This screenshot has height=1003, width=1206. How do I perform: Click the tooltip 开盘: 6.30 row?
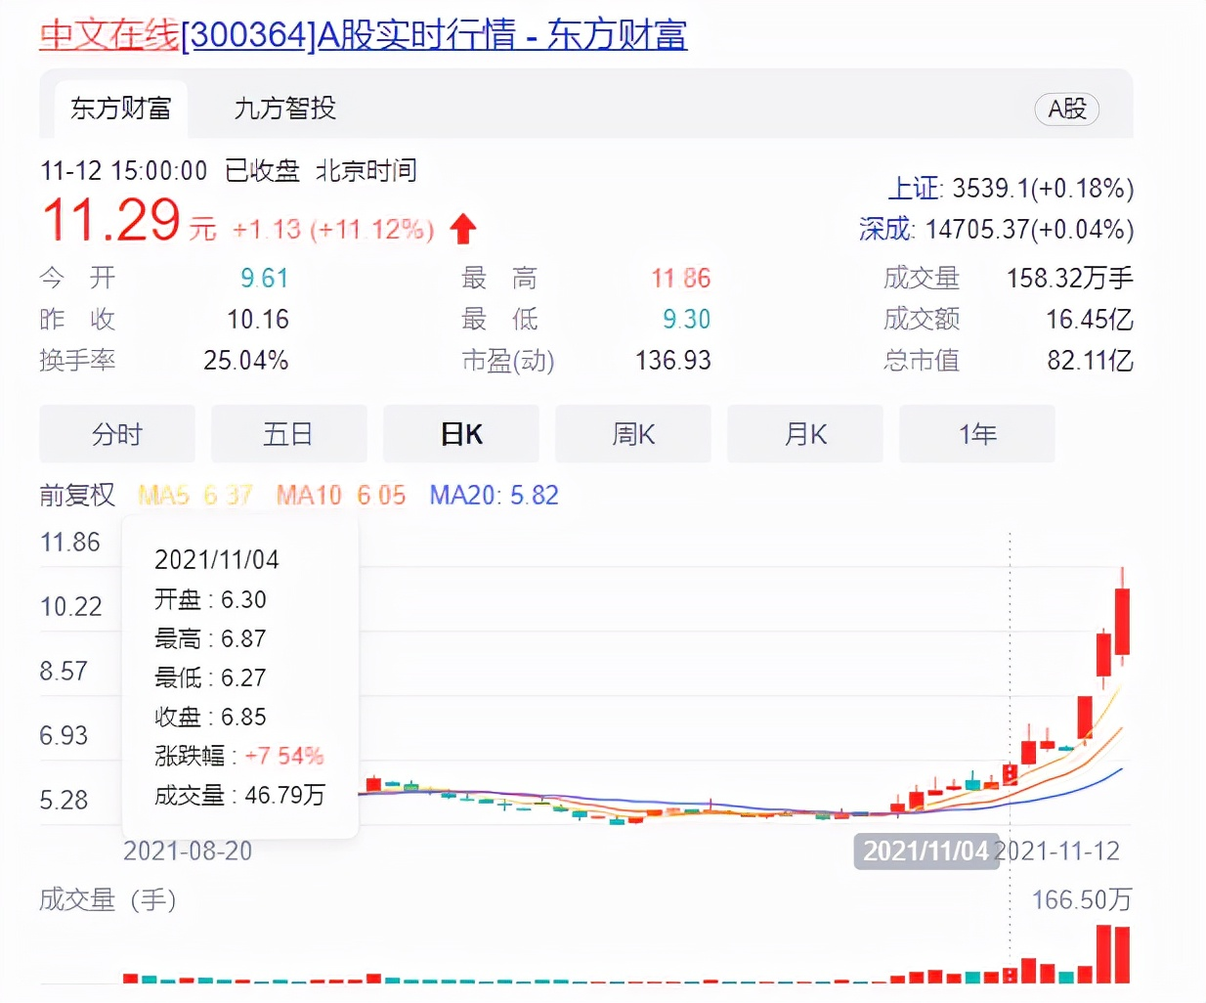click(210, 599)
